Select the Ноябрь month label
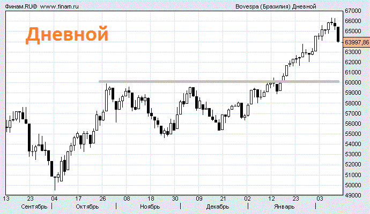Image resolution: width=370 pixels, height=214 pixels. [x=150, y=207]
